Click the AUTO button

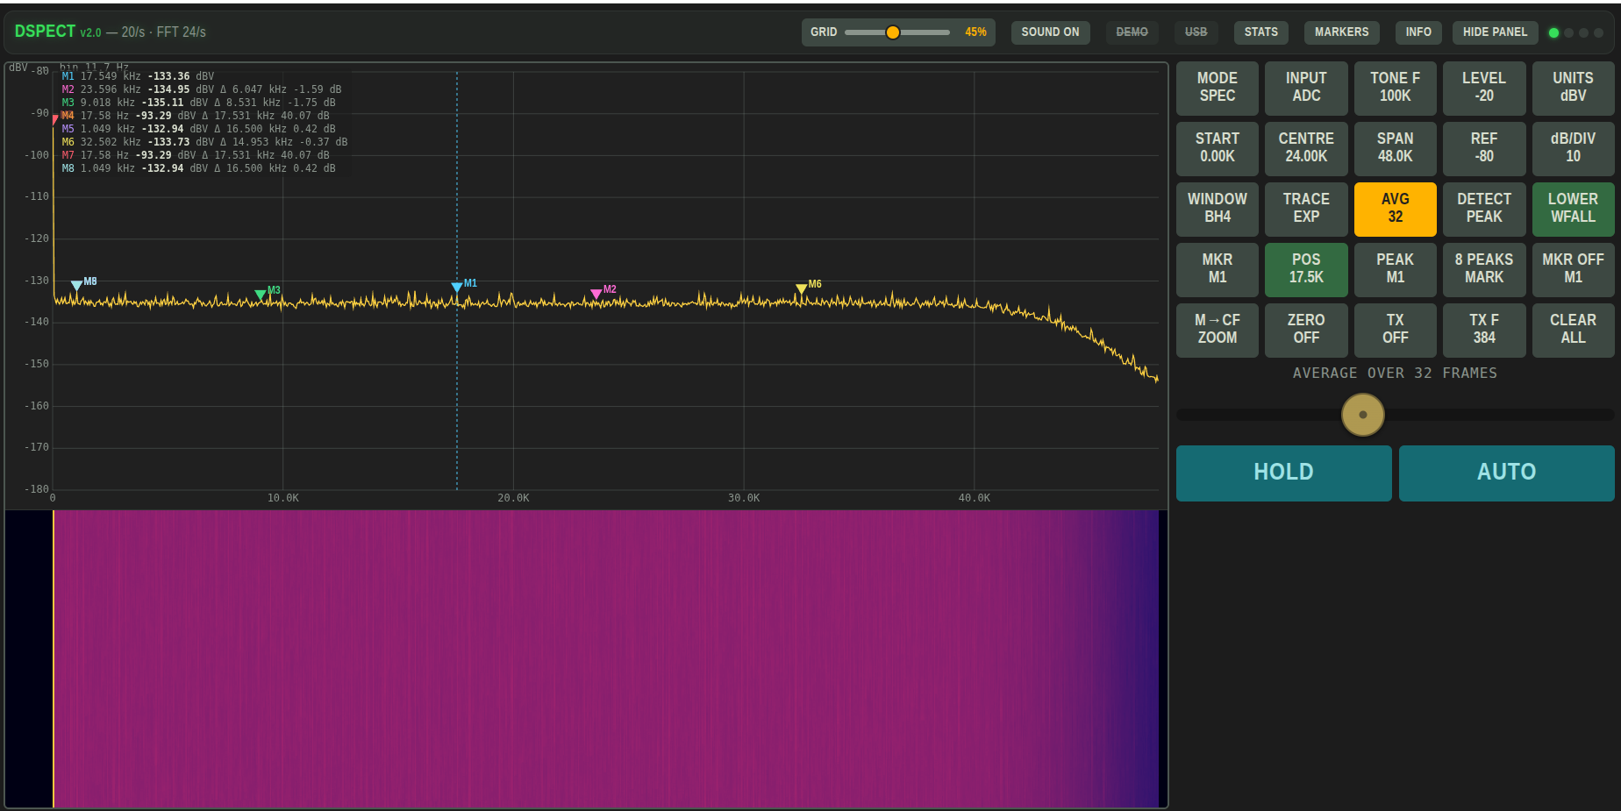click(x=1506, y=473)
